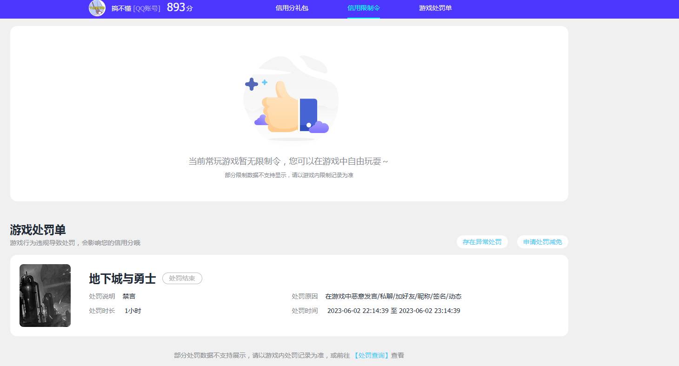Click the 处罚结束 status badge
Viewport: 679px width, 366px height.
(x=182, y=279)
